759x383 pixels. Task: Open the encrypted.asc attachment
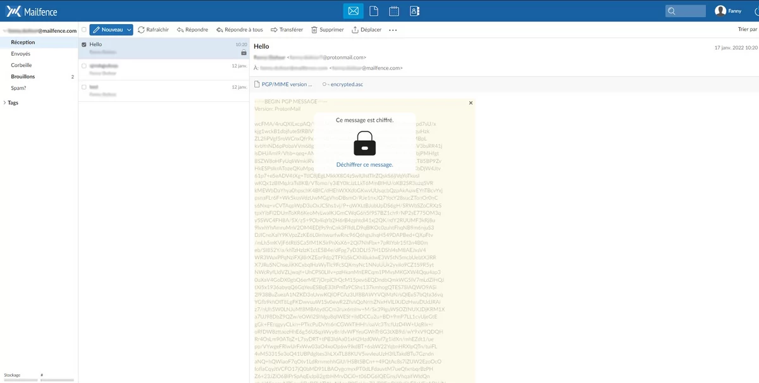tap(342, 84)
